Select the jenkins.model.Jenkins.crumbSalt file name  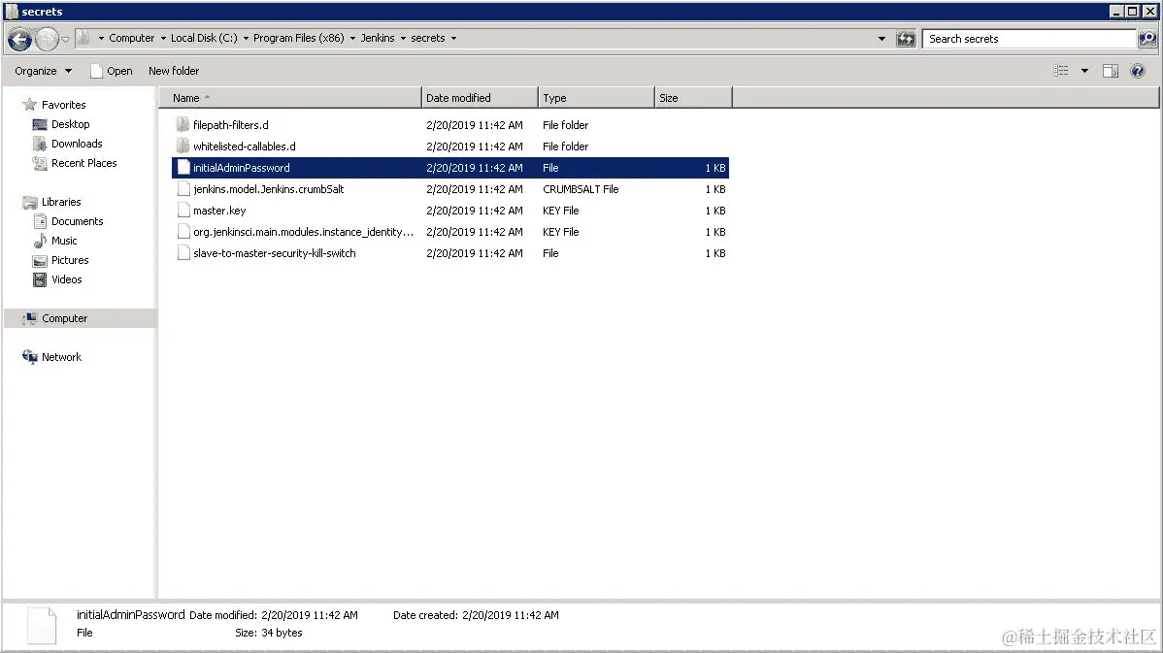coord(269,189)
